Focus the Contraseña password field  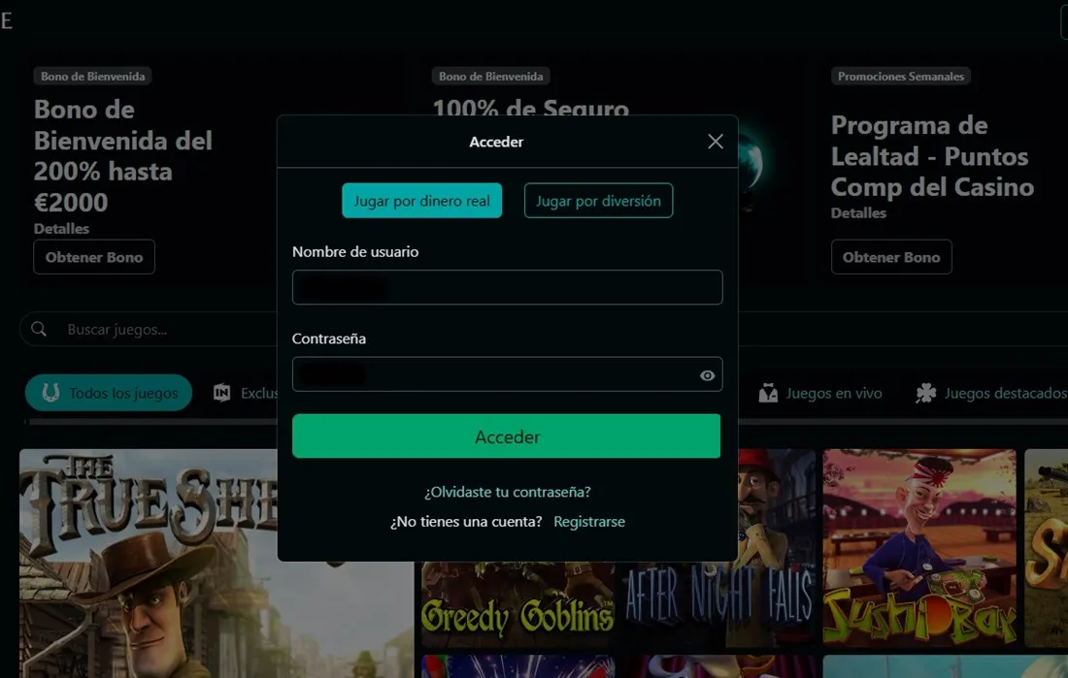495,374
